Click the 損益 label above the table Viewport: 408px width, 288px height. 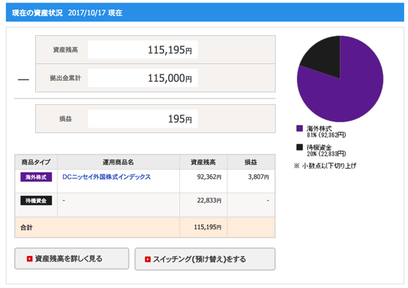coord(65,119)
